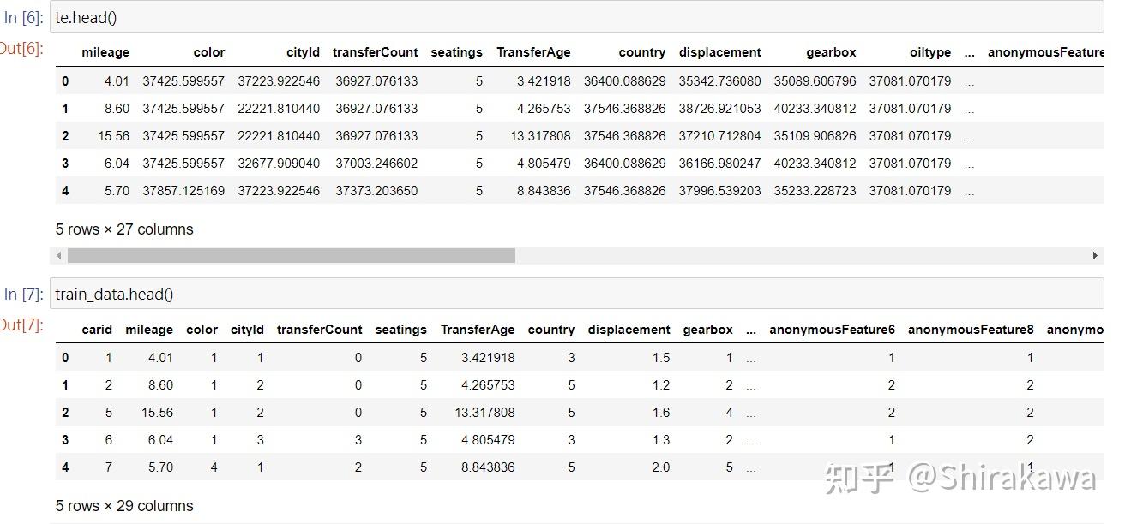Select transferCount value 37373.203650
The image size is (1125, 524).
pos(377,191)
